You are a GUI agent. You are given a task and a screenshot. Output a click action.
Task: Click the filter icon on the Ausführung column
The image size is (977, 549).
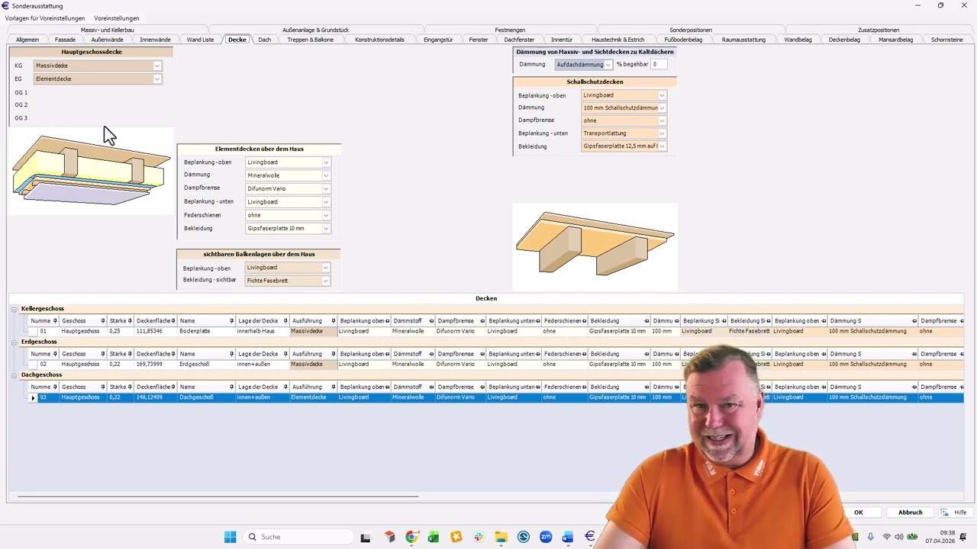coord(332,320)
